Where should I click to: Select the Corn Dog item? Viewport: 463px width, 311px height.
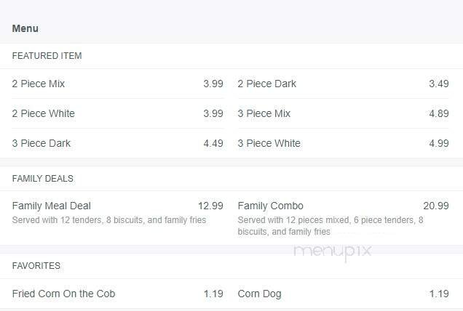[x=259, y=294]
